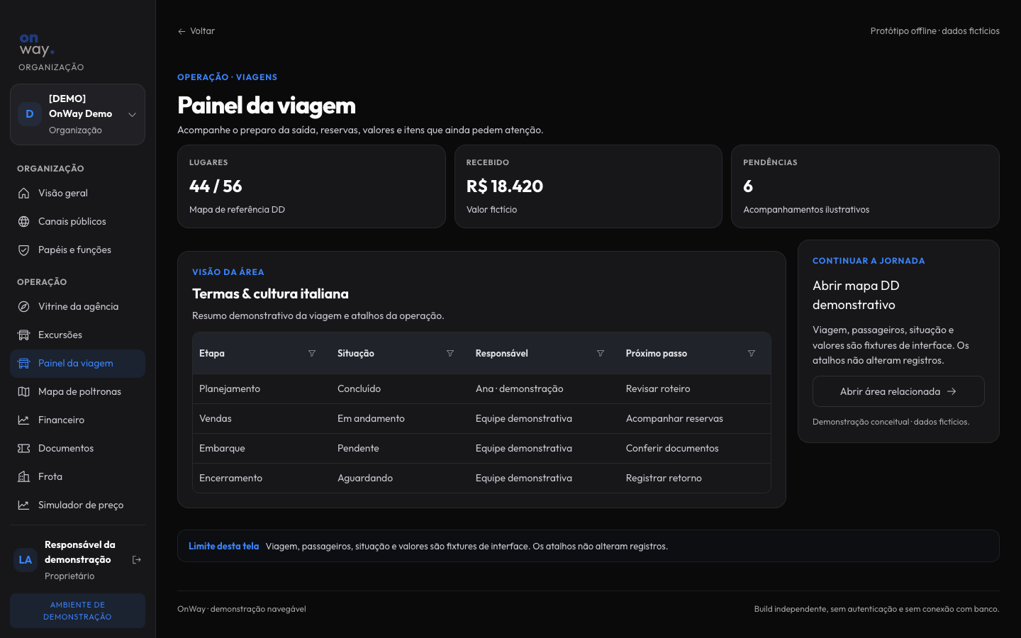1021x638 pixels.
Task: Select the Lugares 44 / 56 card
Action: pos(311,186)
